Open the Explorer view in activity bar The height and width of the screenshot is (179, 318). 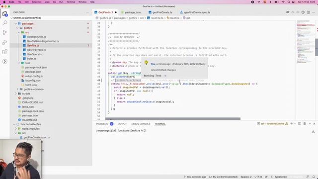(5, 14)
